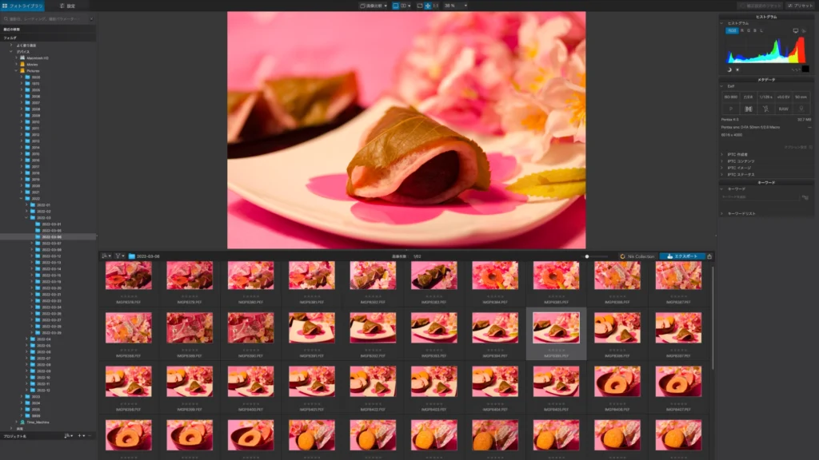Click the Nik Collection button
Screen dimensions: 819x460
(x=637, y=256)
